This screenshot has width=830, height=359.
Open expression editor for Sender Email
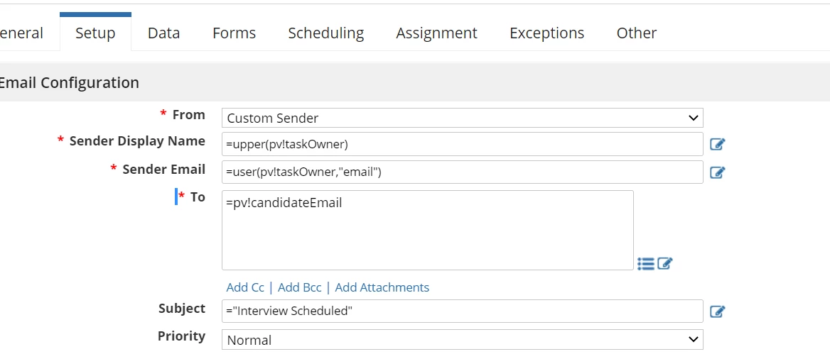pos(717,172)
